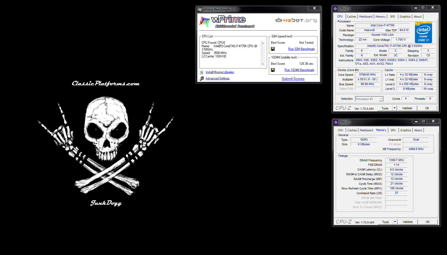
Task: Click Core Voltage value 1.700 V
Action: [401, 39]
